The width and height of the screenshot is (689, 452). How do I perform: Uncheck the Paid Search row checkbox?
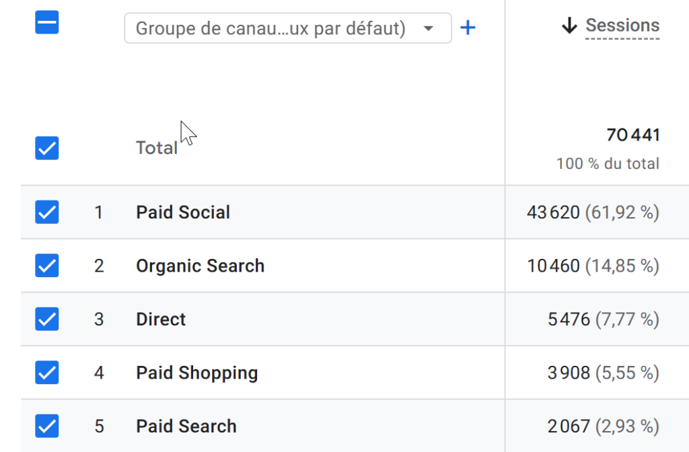46,425
